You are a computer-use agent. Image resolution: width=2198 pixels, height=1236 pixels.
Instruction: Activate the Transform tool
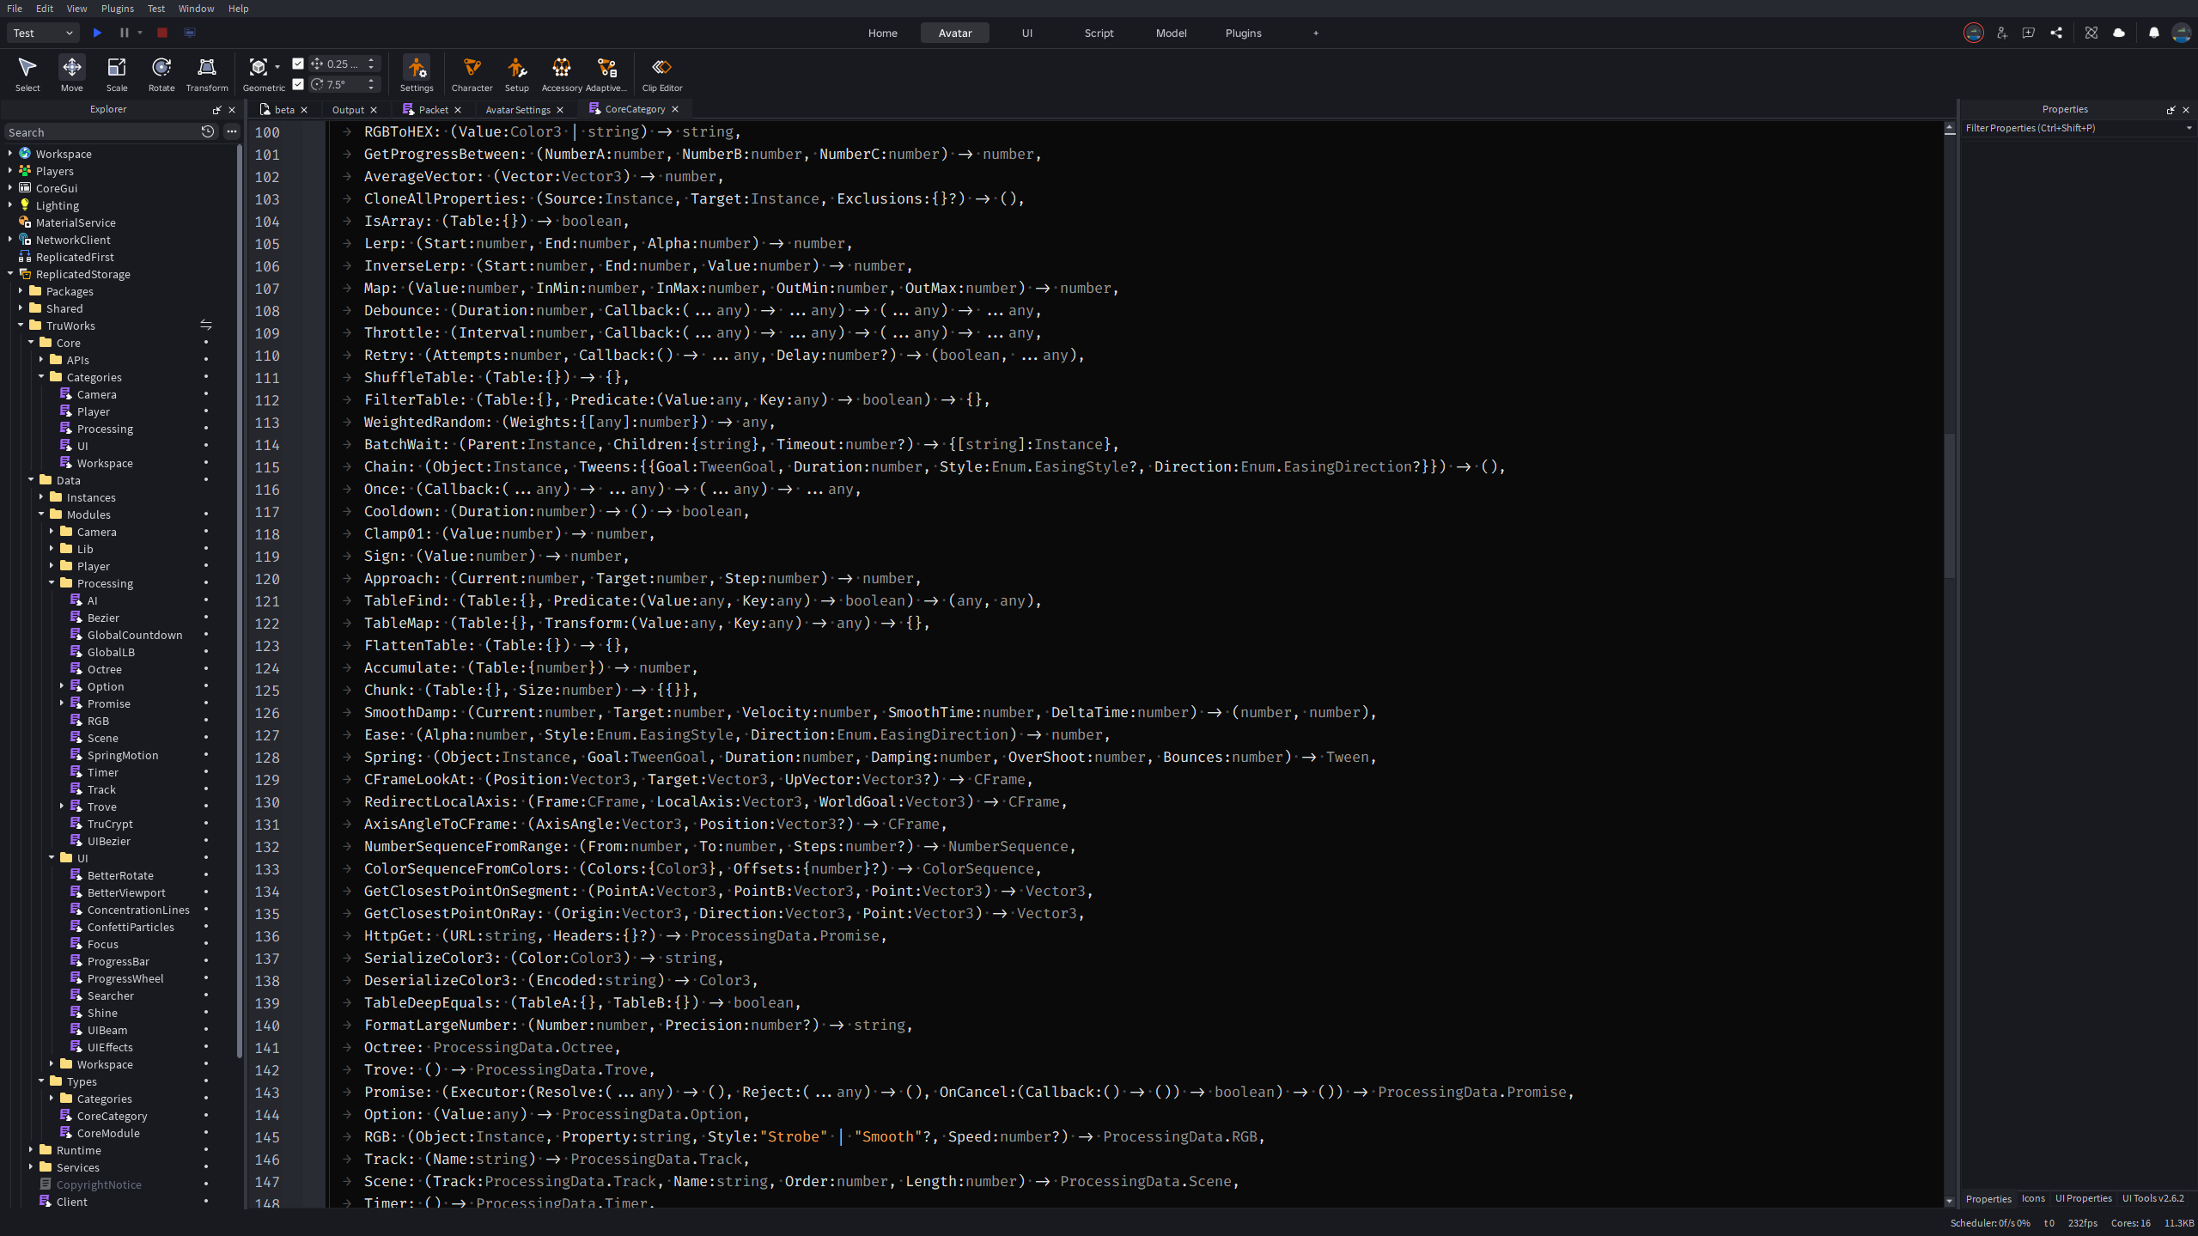coord(207,74)
